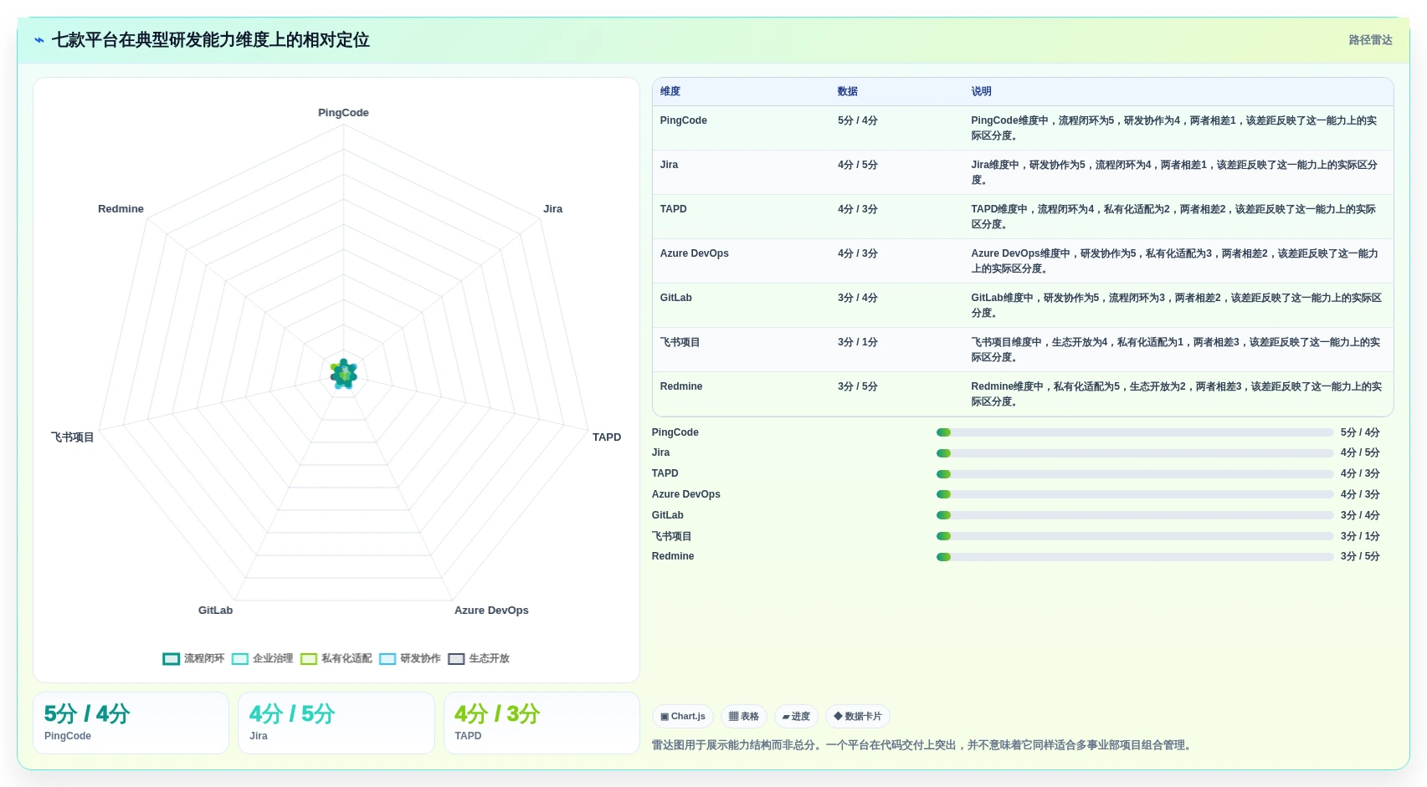Click the Azure DevOps radar axis label
The width and height of the screenshot is (1427, 787).
click(x=491, y=611)
